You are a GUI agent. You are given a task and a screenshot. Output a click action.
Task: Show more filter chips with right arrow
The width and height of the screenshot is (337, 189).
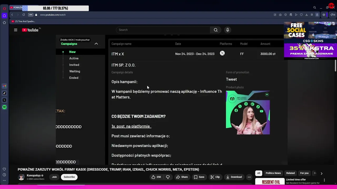click(x=321, y=174)
